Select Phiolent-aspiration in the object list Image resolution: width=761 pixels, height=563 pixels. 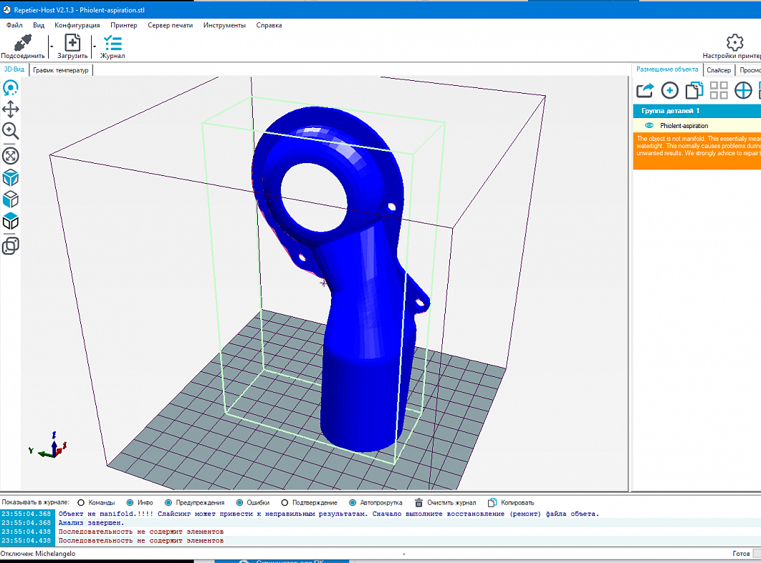(684, 126)
